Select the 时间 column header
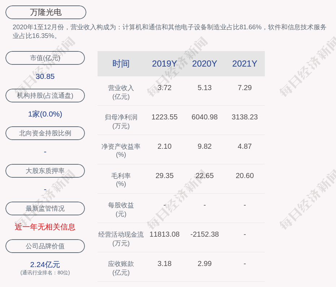 coord(121,64)
